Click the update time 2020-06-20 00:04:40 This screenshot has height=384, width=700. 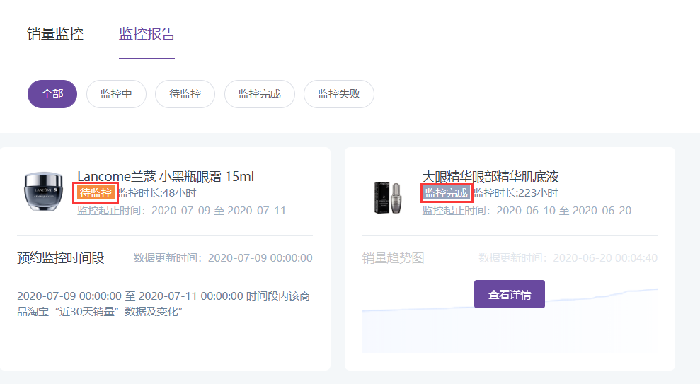(605, 258)
